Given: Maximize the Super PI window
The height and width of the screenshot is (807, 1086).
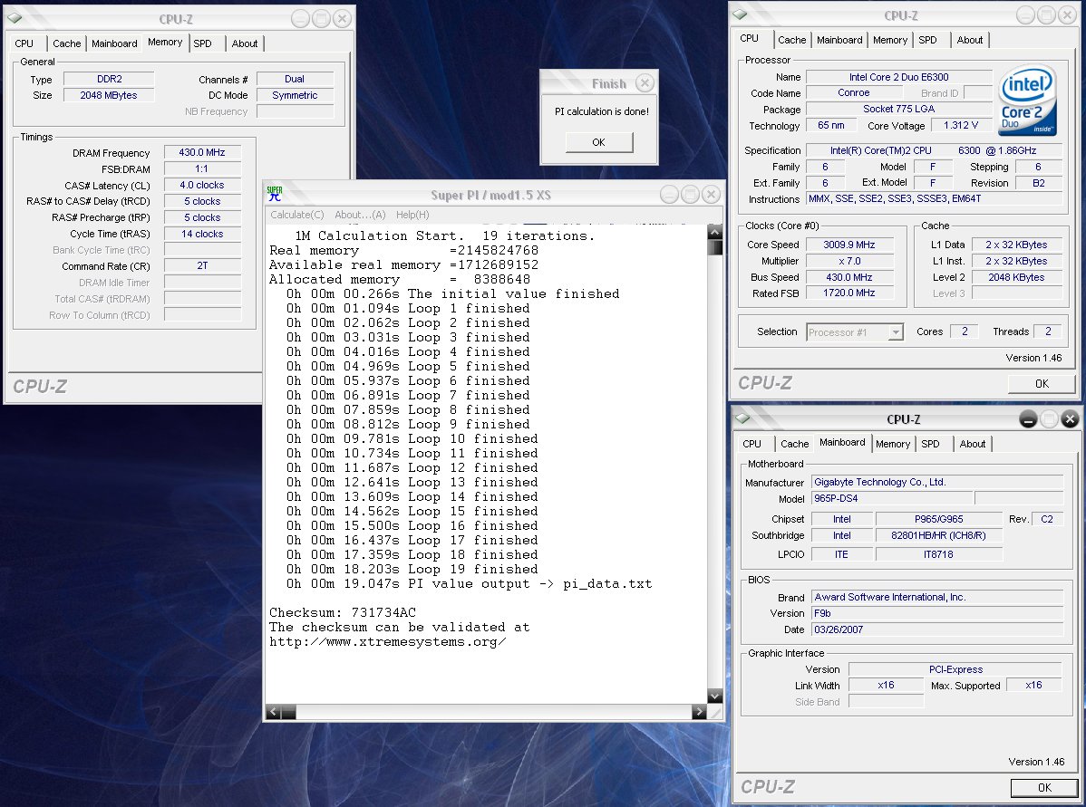Looking at the screenshot, I should click(690, 195).
